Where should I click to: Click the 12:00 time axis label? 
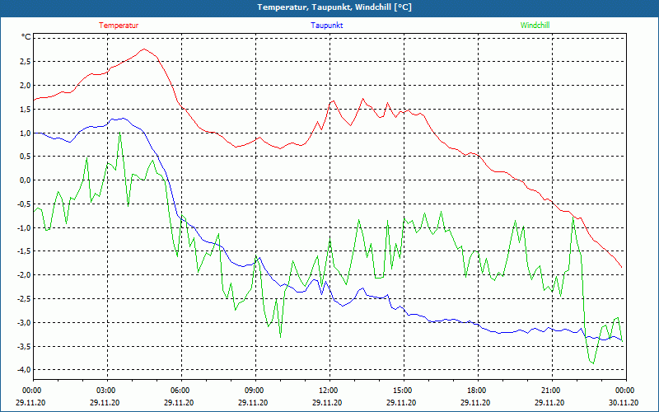tap(327, 391)
